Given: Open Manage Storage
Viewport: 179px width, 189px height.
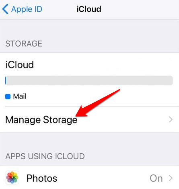Looking at the screenshot, I should [x=89, y=119].
